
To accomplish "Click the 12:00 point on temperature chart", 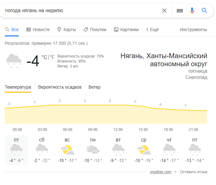I will click(118, 105).
